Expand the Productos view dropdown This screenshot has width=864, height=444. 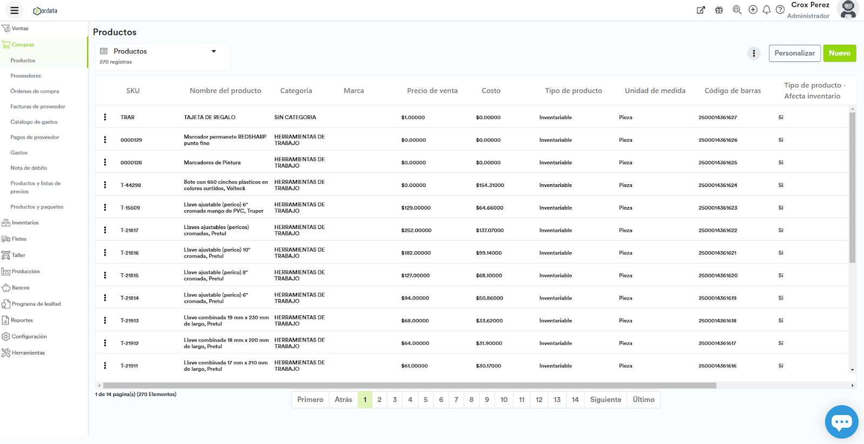coord(213,51)
